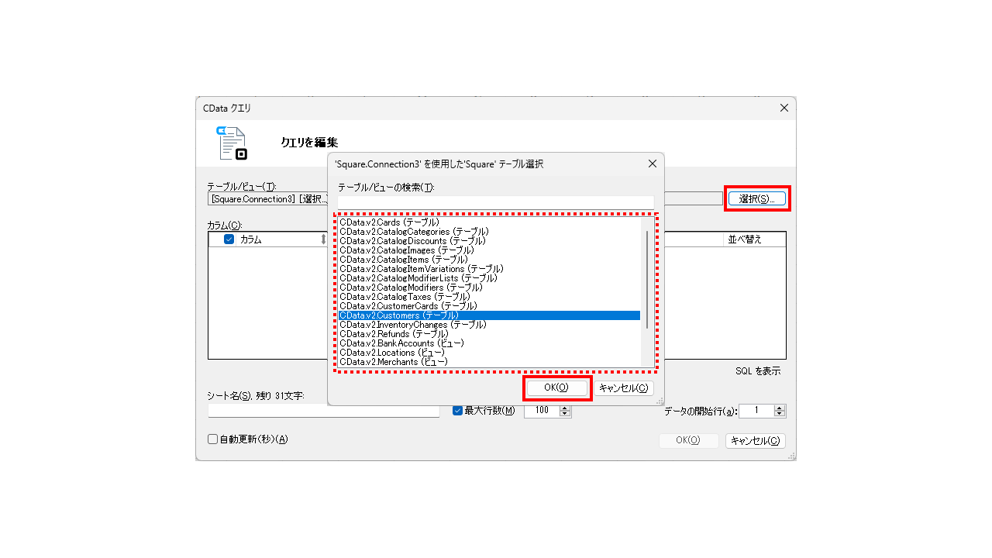Screen dimensions: 992x558
Task: Cancel the CData クエリ dialog
Action: point(756,440)
